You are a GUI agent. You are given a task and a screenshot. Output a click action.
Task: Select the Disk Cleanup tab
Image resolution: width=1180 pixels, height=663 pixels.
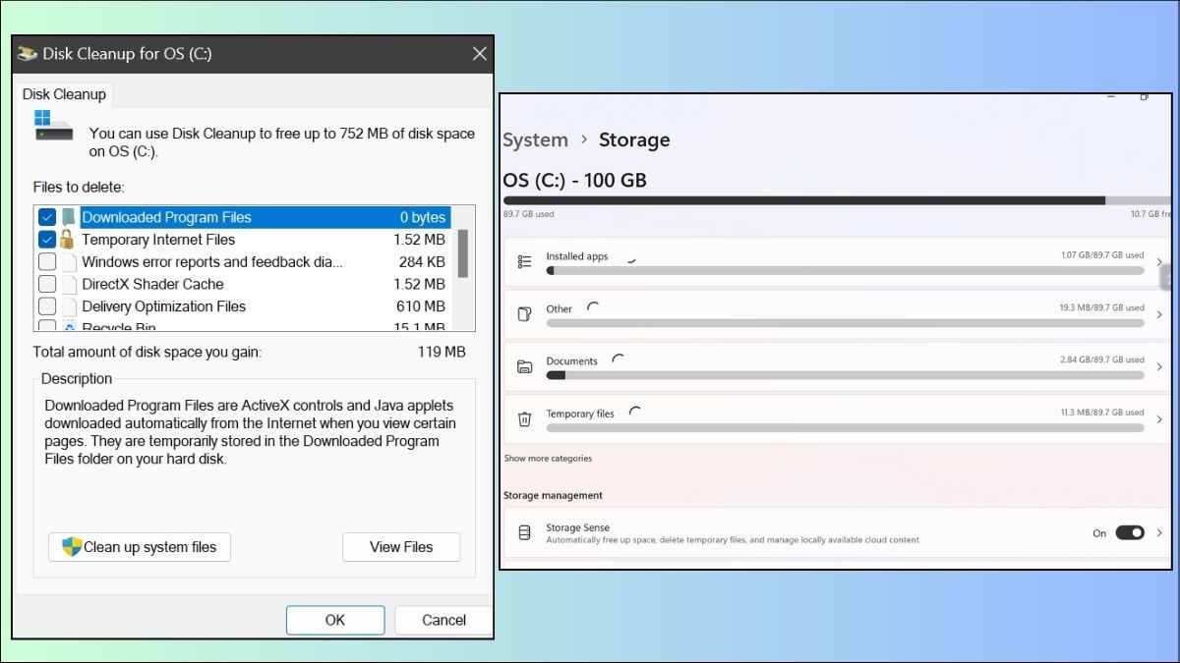(64, 94)
